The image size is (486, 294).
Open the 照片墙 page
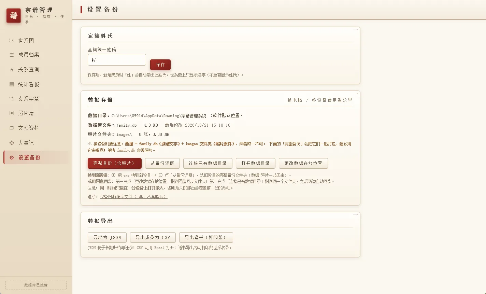click(x=36, y=113)
